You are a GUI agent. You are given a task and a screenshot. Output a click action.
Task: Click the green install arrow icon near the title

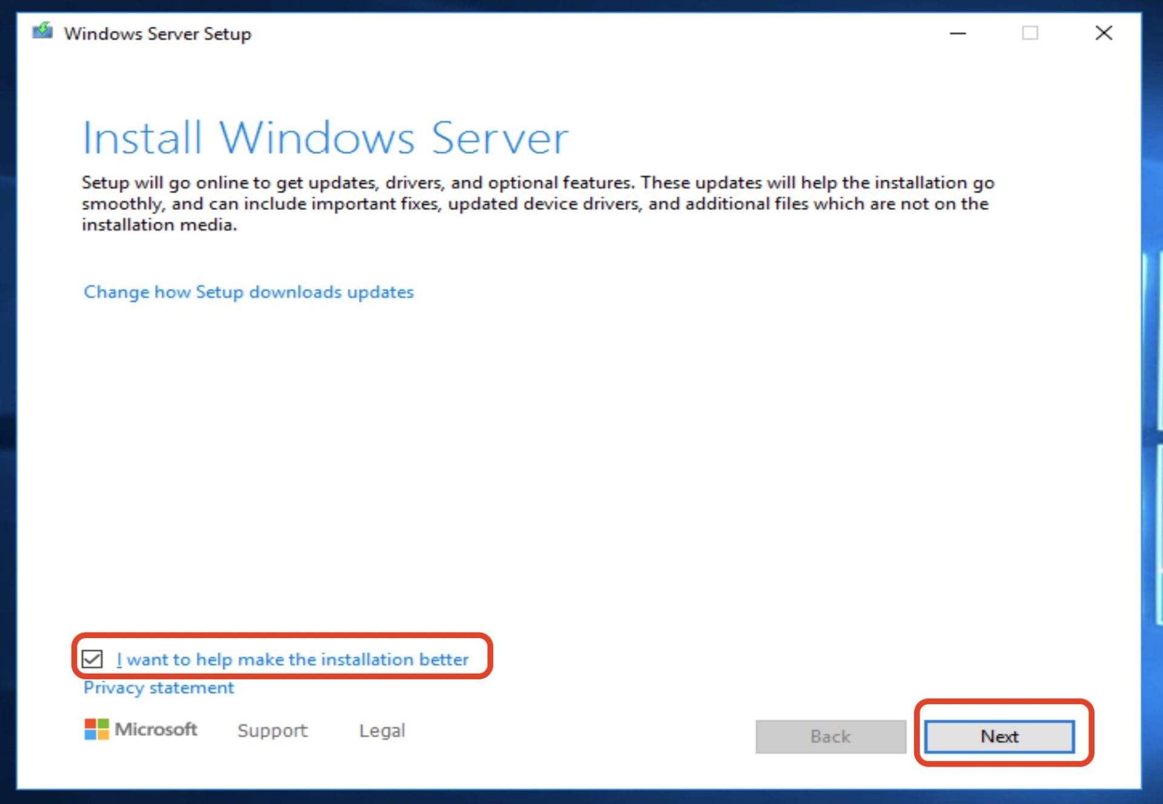44,30
